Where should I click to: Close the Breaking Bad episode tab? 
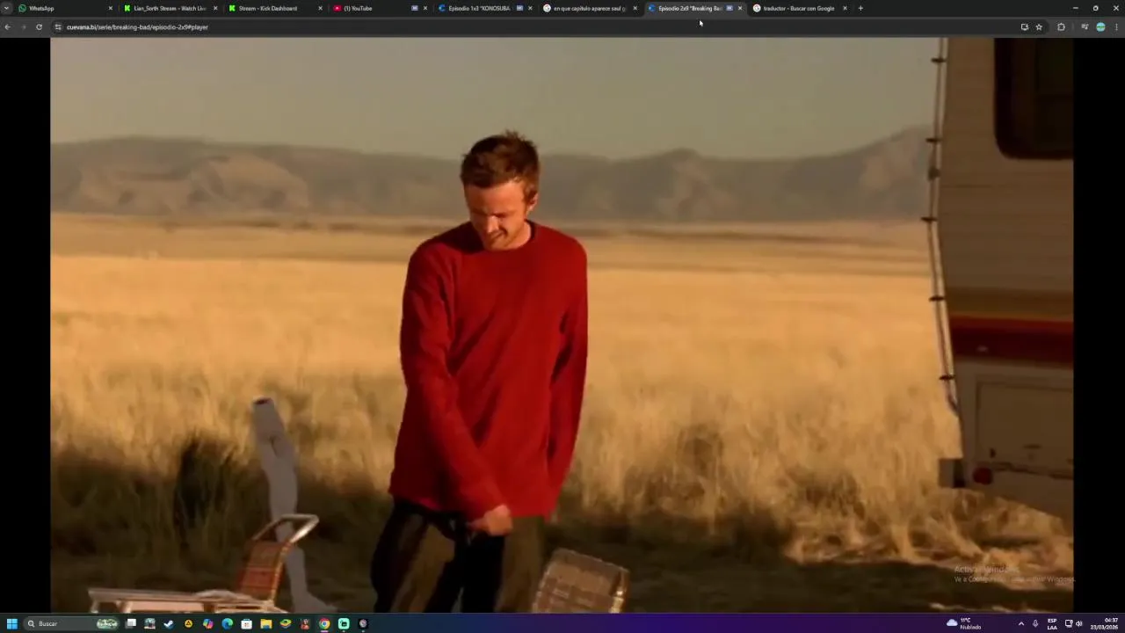(x=740, y=8)
